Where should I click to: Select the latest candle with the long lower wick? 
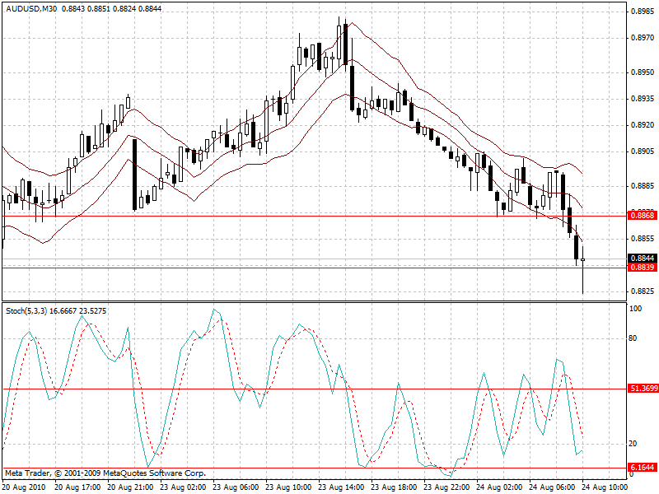coord(582,262)
